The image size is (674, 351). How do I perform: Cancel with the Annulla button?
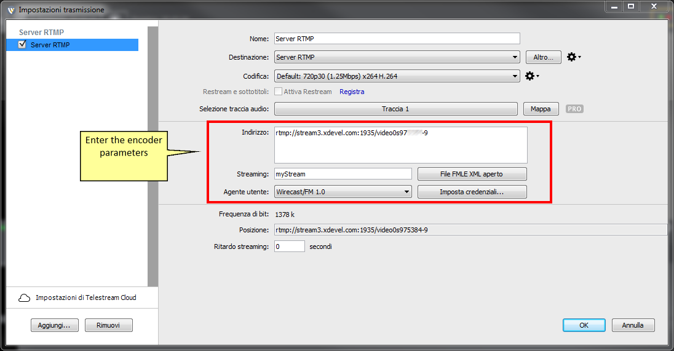click(x=633, y=325)
